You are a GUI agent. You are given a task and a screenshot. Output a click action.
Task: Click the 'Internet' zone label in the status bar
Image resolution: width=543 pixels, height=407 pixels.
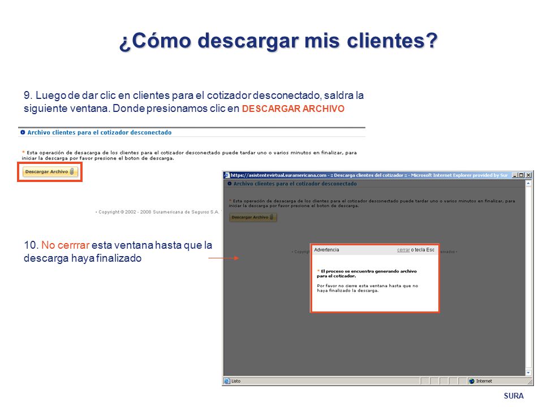[x=484, y=381]
